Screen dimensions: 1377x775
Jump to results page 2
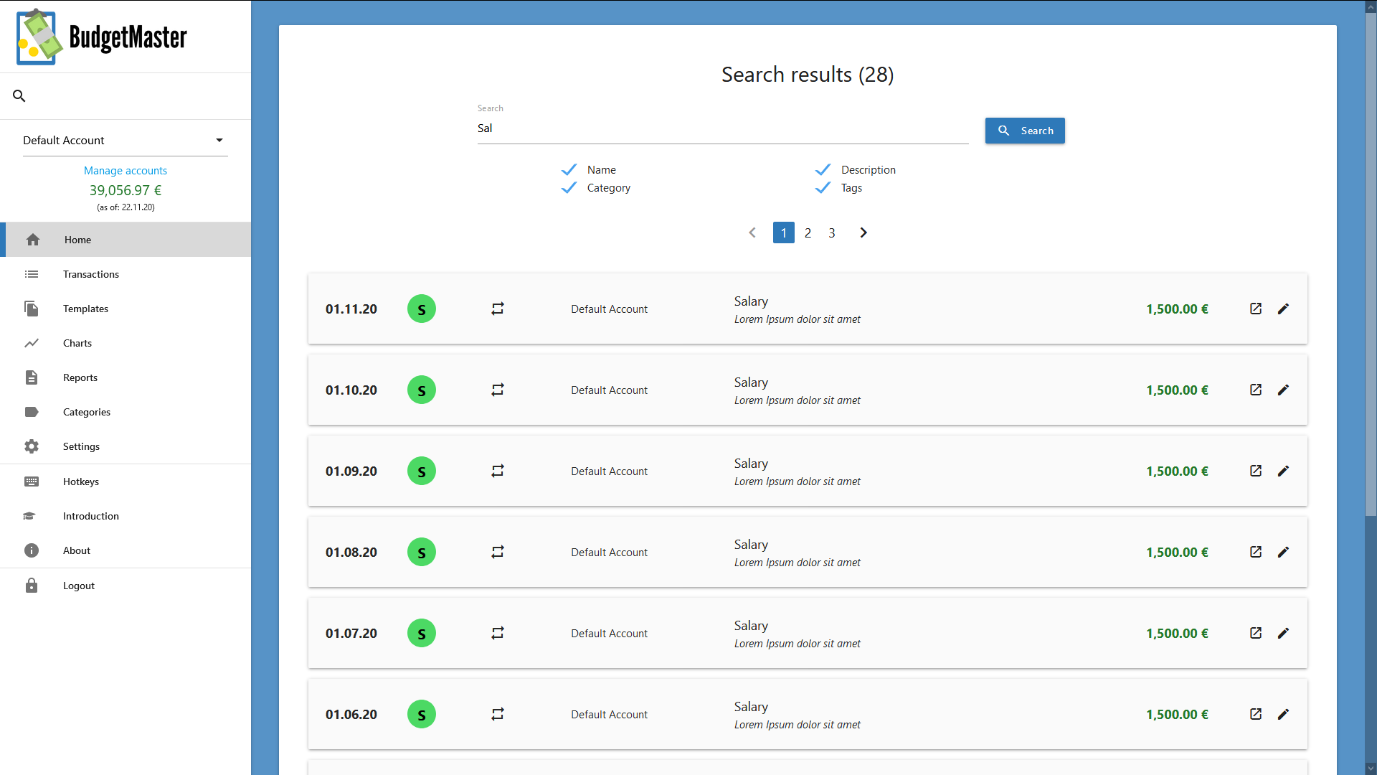click(x=808, y=232)
